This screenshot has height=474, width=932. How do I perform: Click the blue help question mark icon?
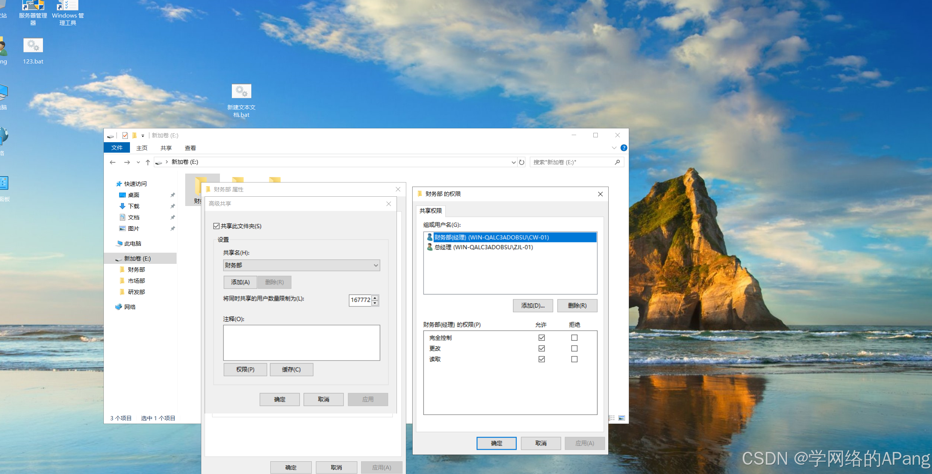click(624, 148)
